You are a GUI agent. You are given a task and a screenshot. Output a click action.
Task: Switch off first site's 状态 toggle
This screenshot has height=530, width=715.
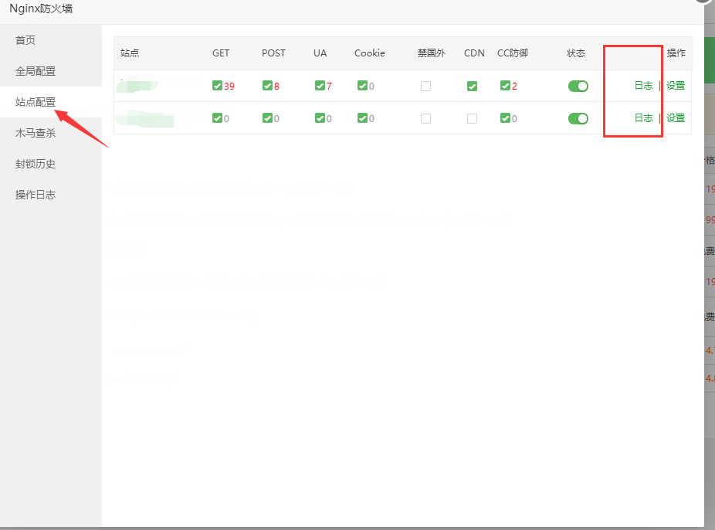pyautogui.click(x=578, y=87)
